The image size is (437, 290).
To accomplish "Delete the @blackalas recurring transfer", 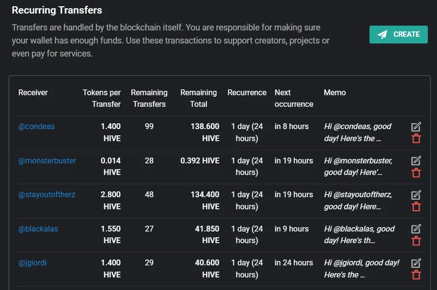I will coord(416,241).
